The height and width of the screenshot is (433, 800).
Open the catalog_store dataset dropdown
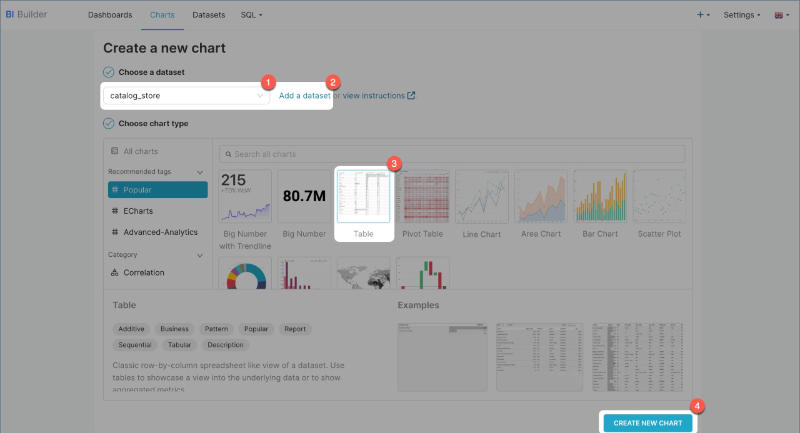point(186,96)
